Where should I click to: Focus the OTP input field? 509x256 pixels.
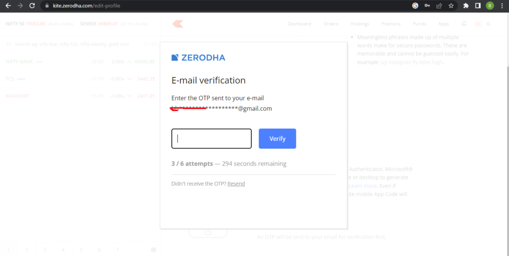[211, 139]
